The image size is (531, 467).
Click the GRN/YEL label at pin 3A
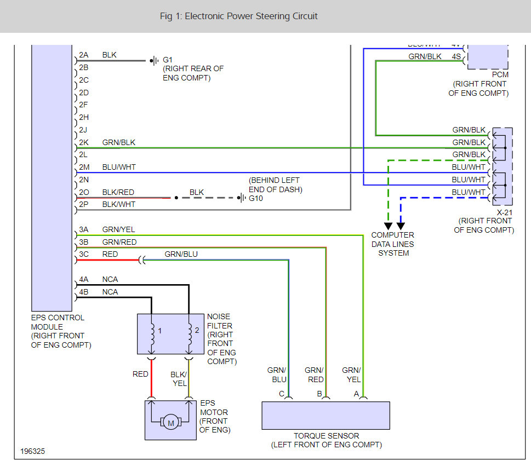point(118,229)
